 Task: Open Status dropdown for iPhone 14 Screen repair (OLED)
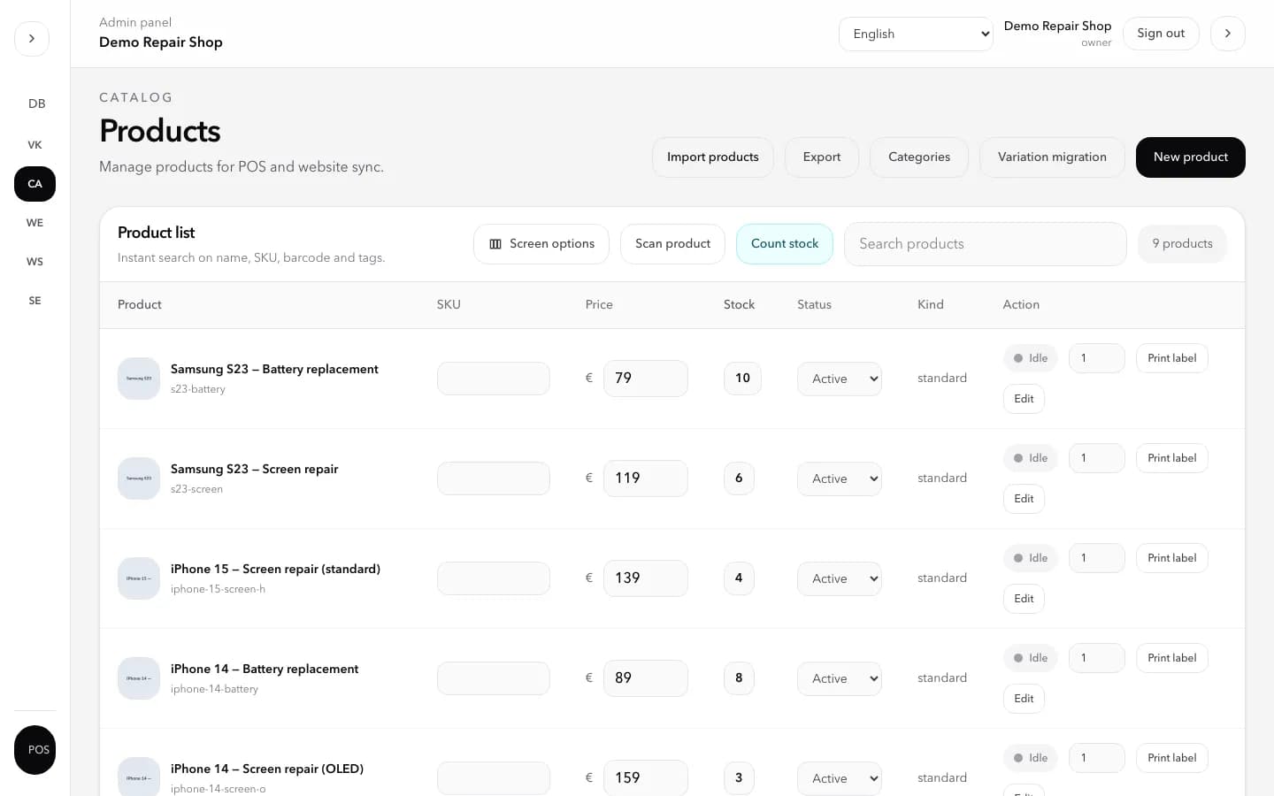point(840,778)
